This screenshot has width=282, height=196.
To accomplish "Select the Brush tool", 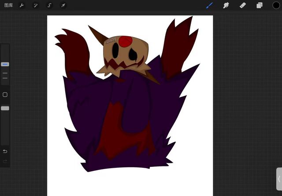I will (x=210, y=5).
